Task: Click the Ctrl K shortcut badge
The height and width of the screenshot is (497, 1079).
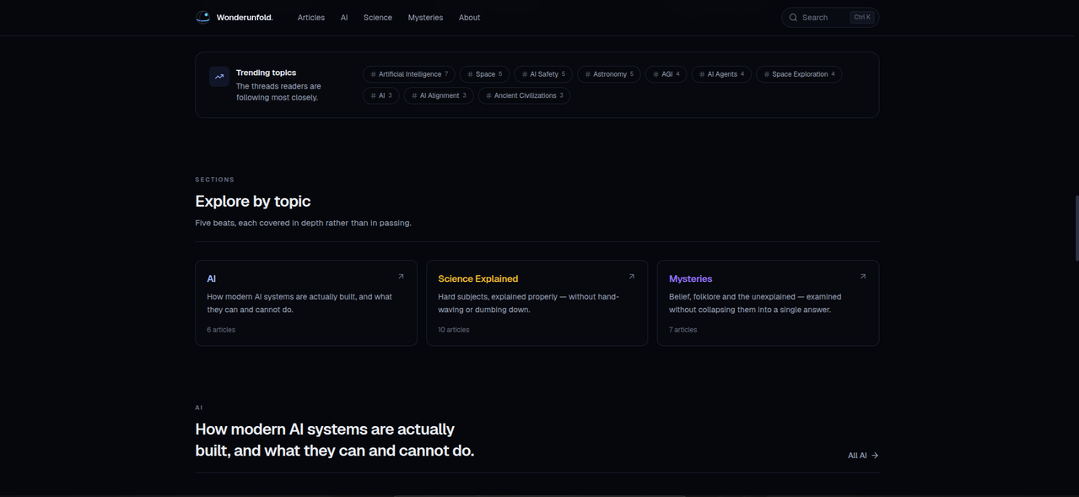Action: (x=862, y=17)
